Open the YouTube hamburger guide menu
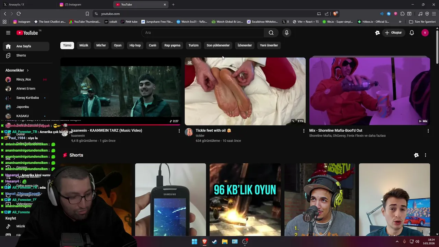The image size is (439, 247). [8, 33]
